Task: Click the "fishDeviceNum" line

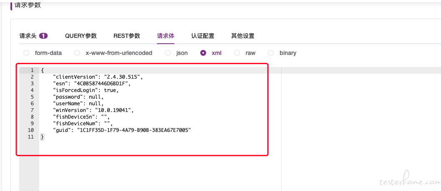Action: [x=83, y=124]
